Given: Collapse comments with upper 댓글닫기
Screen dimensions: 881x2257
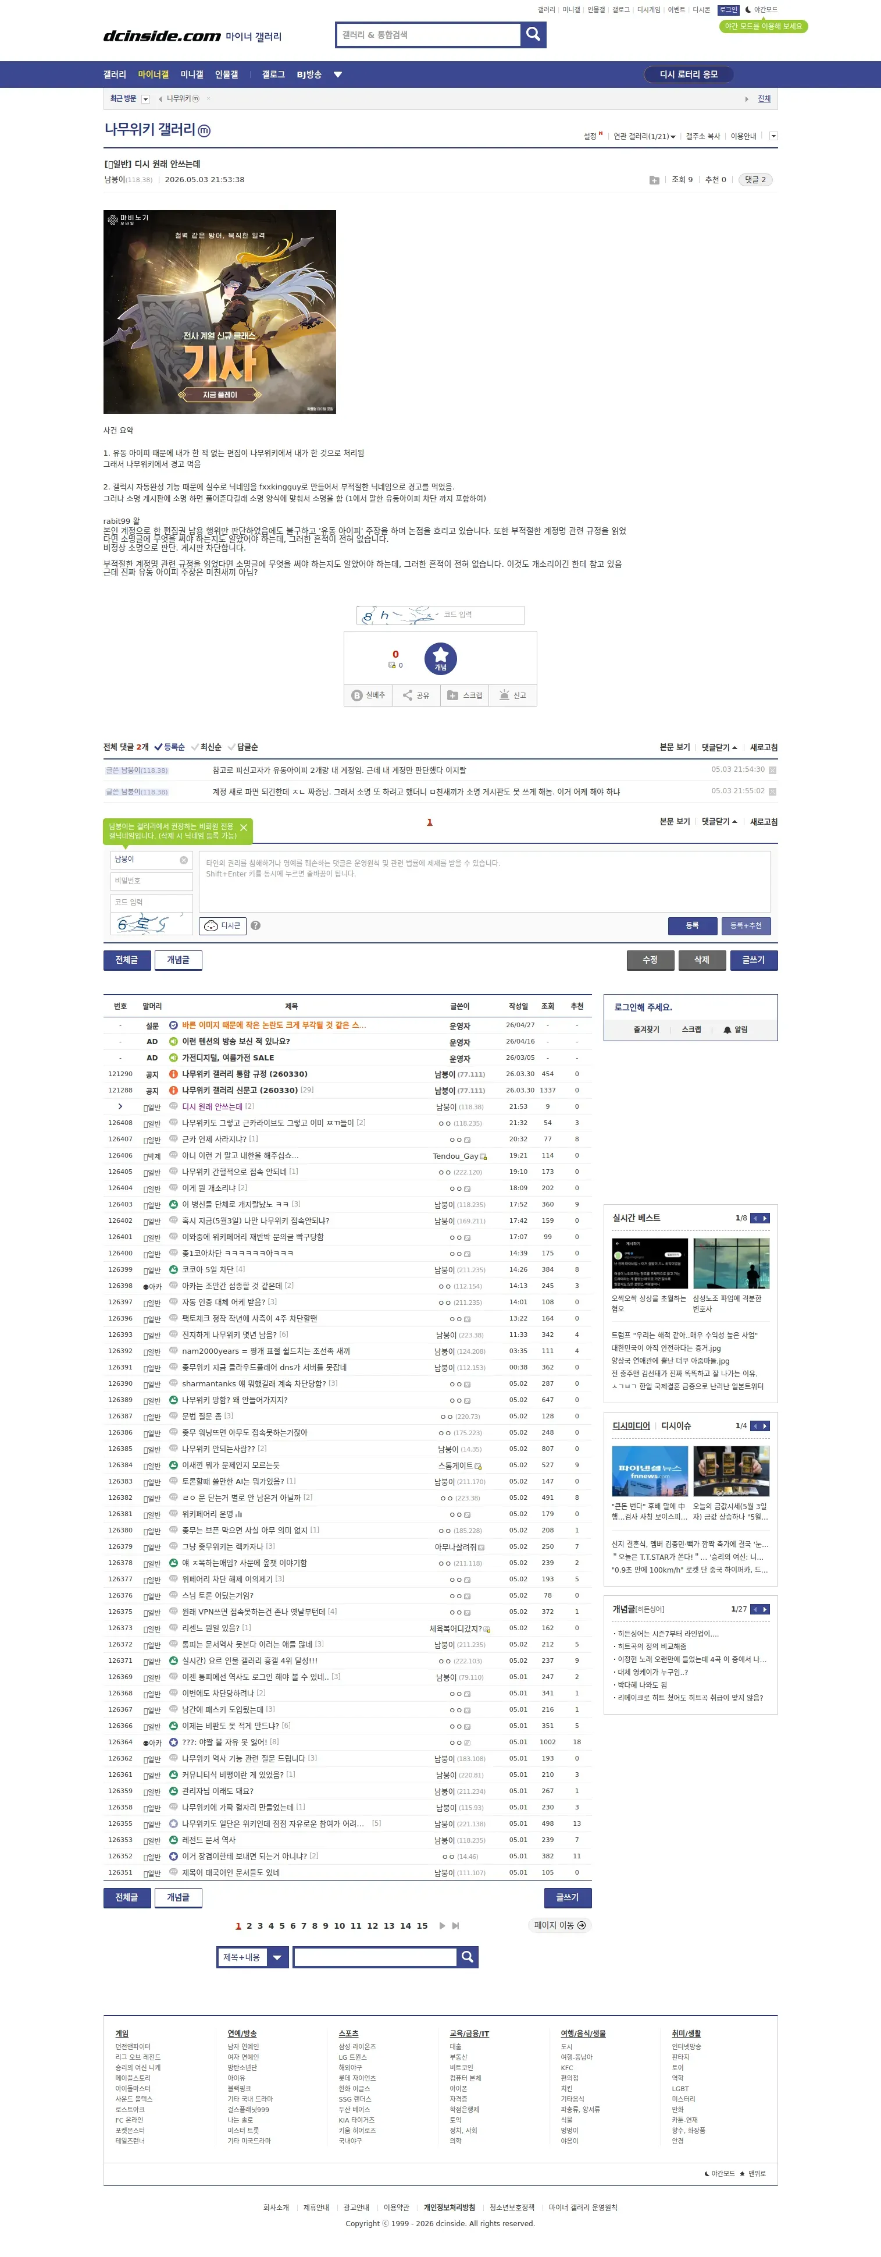Looking at the screenshot, I should 719,747.
